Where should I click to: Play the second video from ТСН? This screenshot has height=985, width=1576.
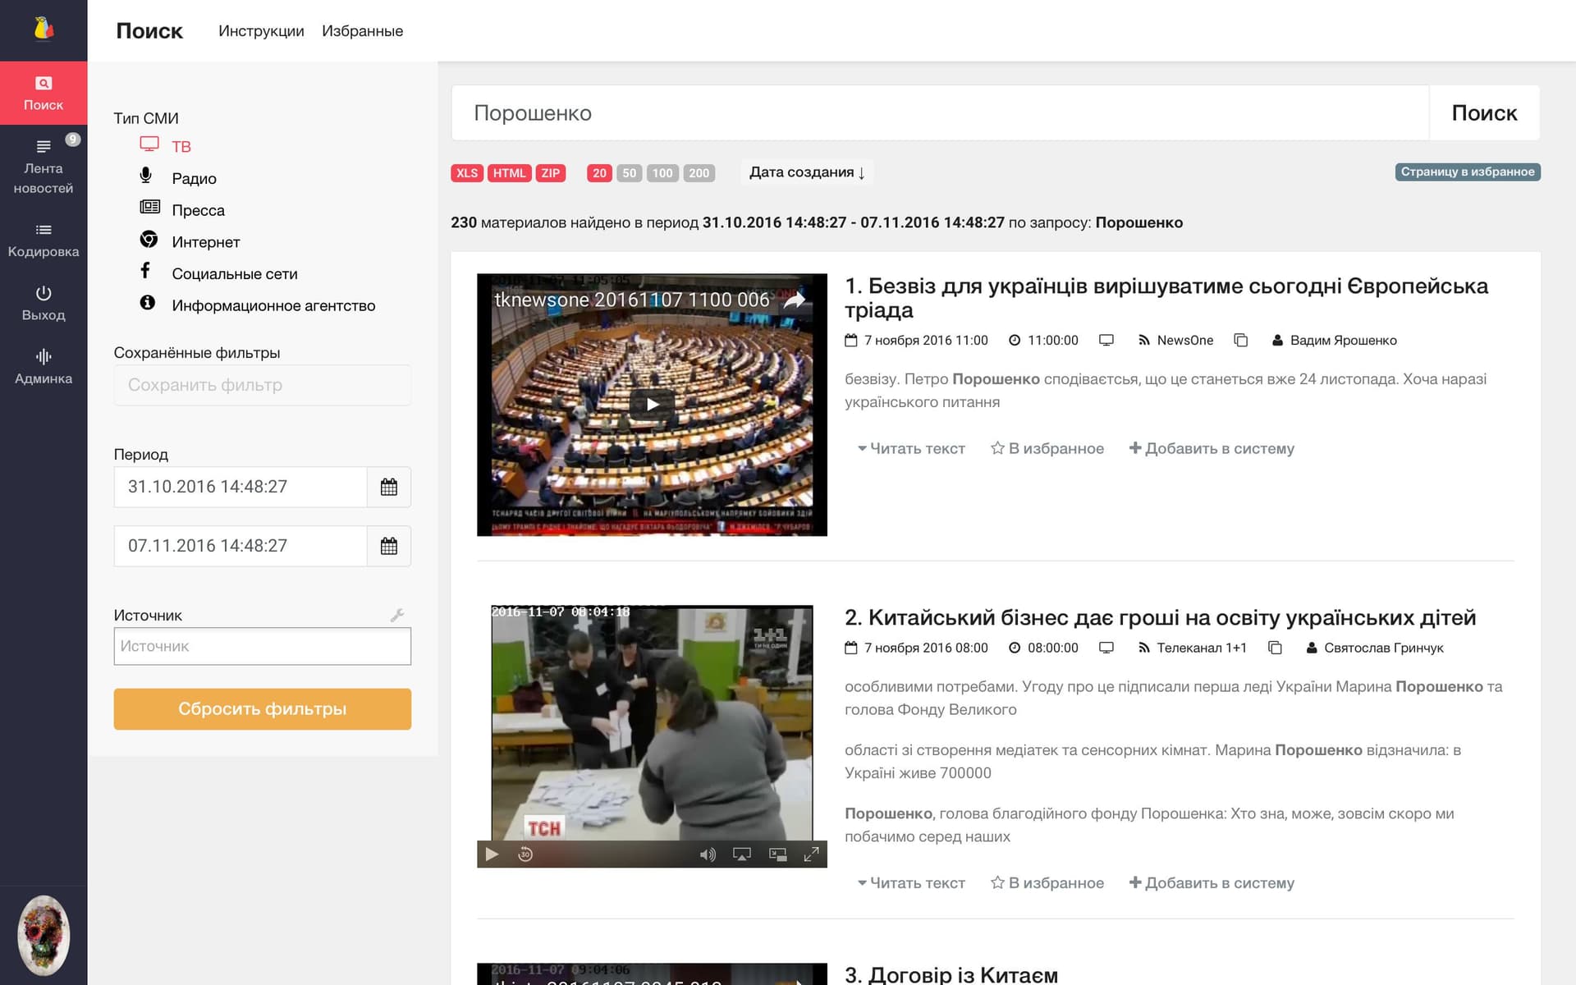(x=492, y=854)
